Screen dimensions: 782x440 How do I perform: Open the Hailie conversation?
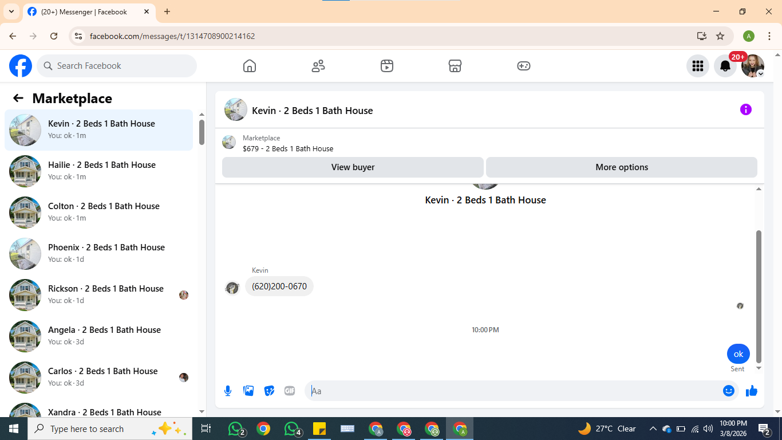coord(99,171)
